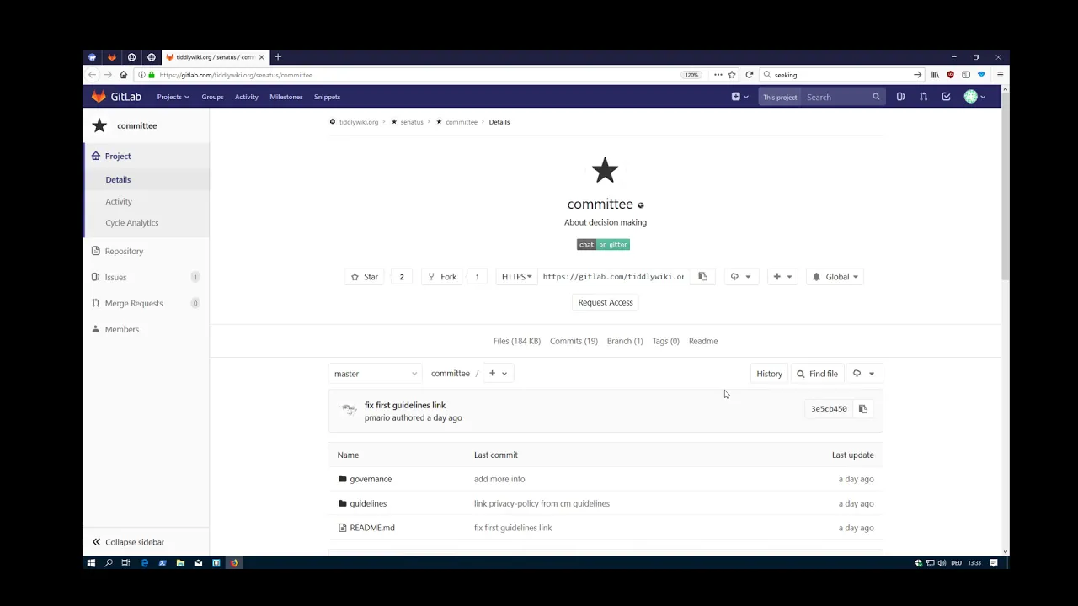Open the Windows Start menu
Image resolution: width=1078 pixels, height=606 pixels.
click(x=91, y=563)
